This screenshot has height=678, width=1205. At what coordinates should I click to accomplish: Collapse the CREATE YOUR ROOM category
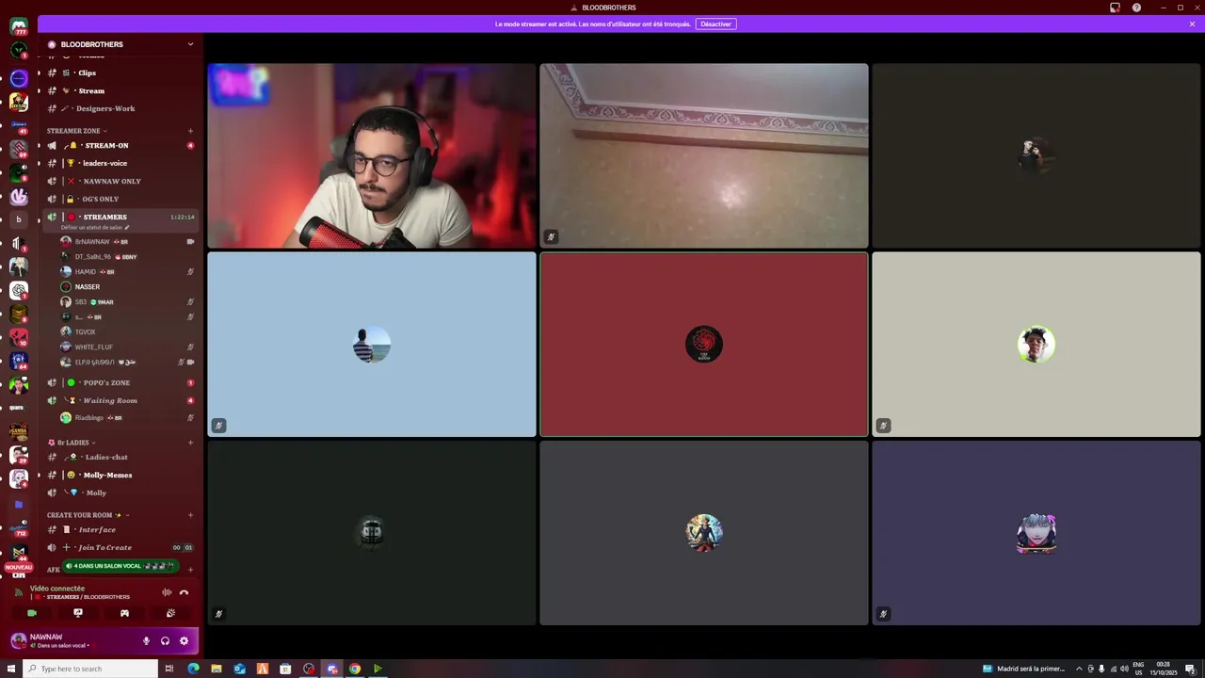[x=89, y=515]
